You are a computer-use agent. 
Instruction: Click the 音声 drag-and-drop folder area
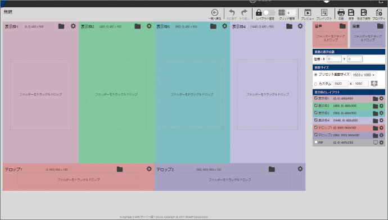coord(331,38)
